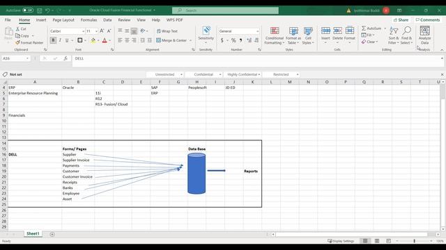Toggle Wrap Text

pos(167,31)
